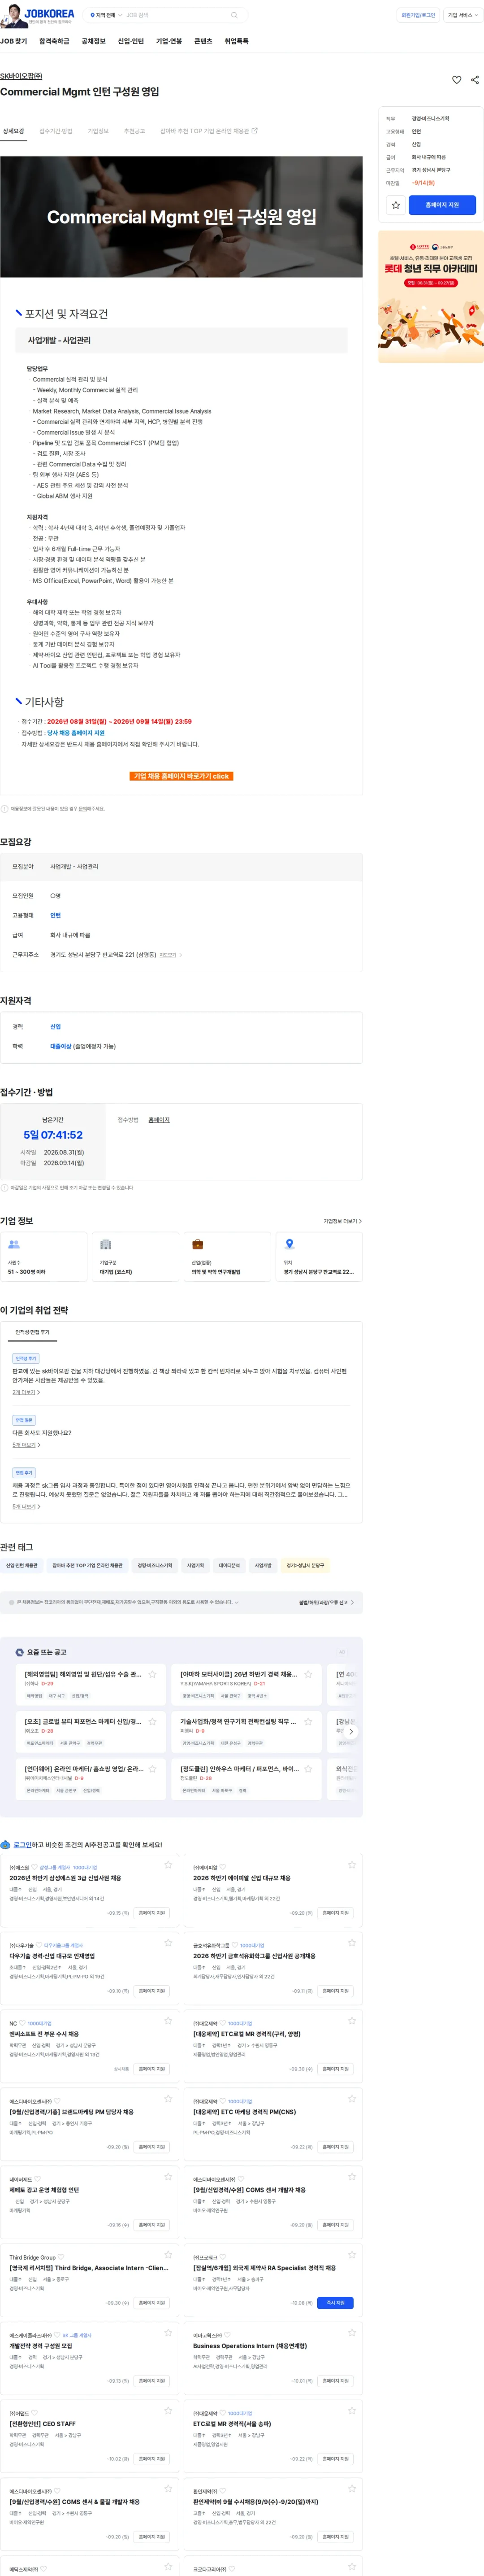This screenshot has height=2576, width=484.
Task: Star the [언더웨어] 온라인 마케터 posting
Action: click(153, 1769)
